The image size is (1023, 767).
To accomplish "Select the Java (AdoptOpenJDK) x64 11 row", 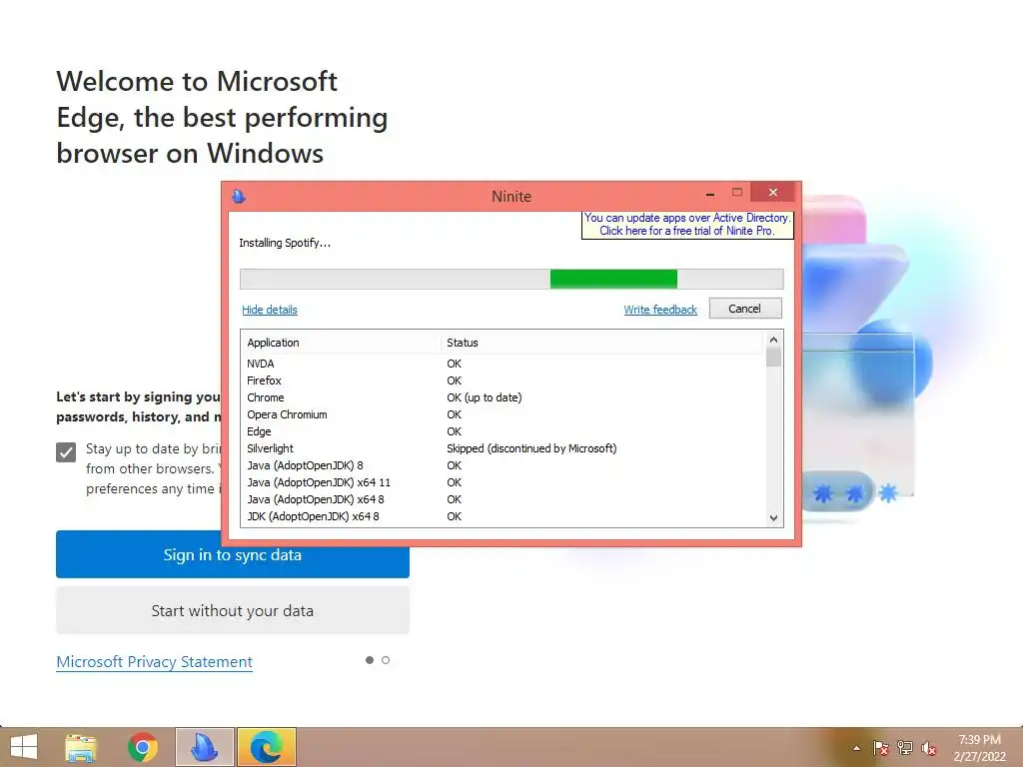I will click(x=503, y=482).
